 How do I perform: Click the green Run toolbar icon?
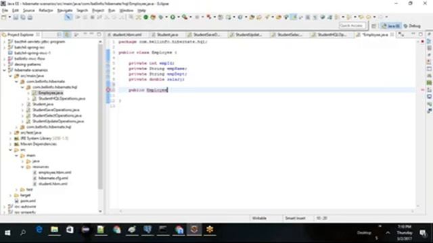point(173,18)
